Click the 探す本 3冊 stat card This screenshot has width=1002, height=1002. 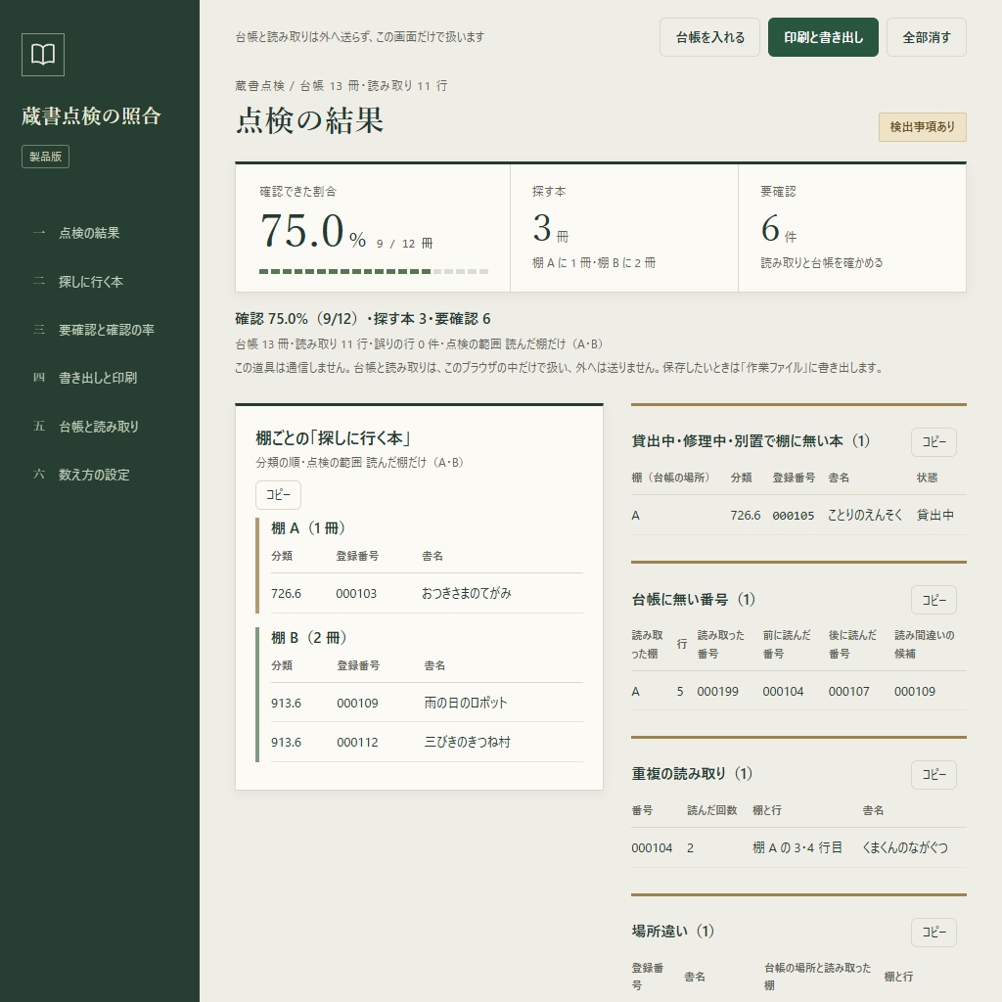(623, 228)
